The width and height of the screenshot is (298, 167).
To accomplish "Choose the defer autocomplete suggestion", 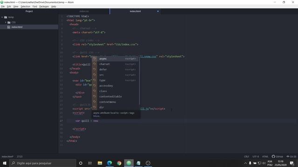I will tap(115, 70).
